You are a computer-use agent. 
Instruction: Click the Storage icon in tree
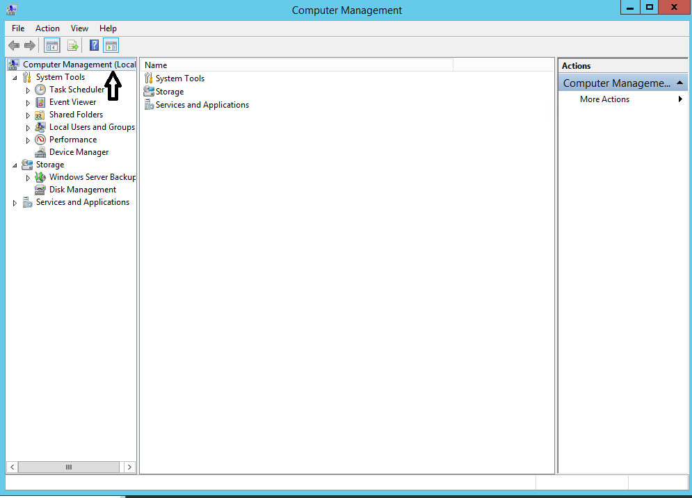(x=27, y=165)
